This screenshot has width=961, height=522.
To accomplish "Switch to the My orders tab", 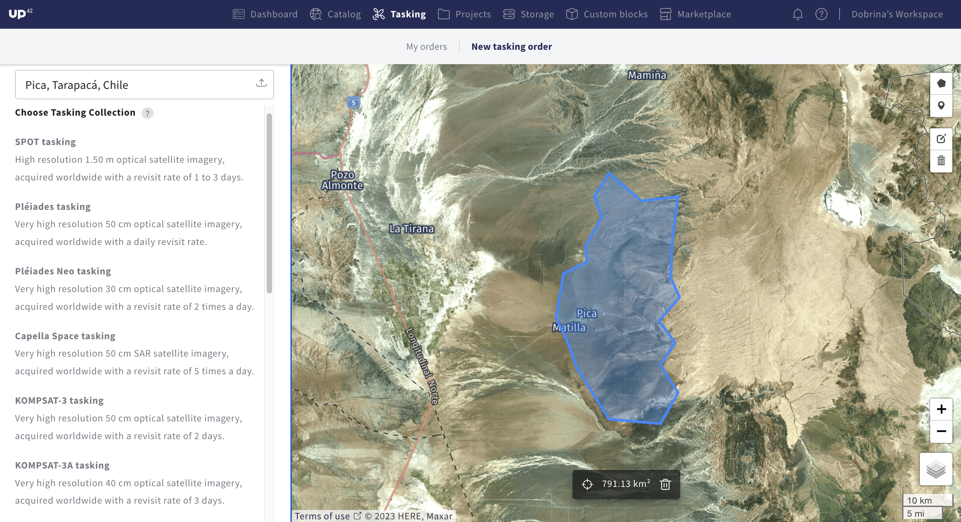I will coord(426,46).
